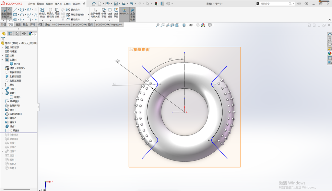This screenshot has width=332, height=191.
Task: Open the 插入(I) menu
Action: (x=58, y=4)
